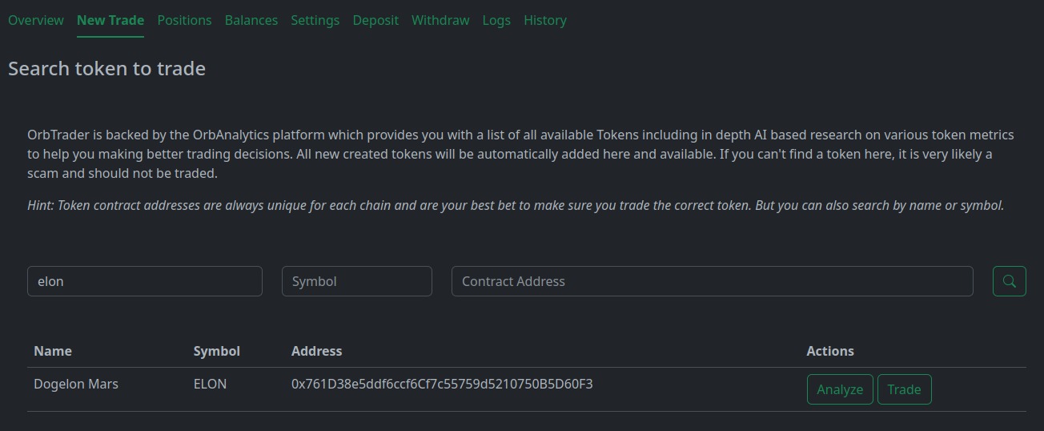Click the Trade button for ELON
The height and width of the screenshot is (431, 1044).
(x=904, y=389)
